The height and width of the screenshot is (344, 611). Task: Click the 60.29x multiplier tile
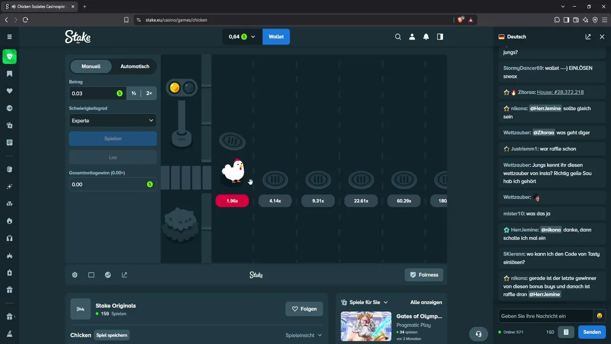[x=404, y=201]
